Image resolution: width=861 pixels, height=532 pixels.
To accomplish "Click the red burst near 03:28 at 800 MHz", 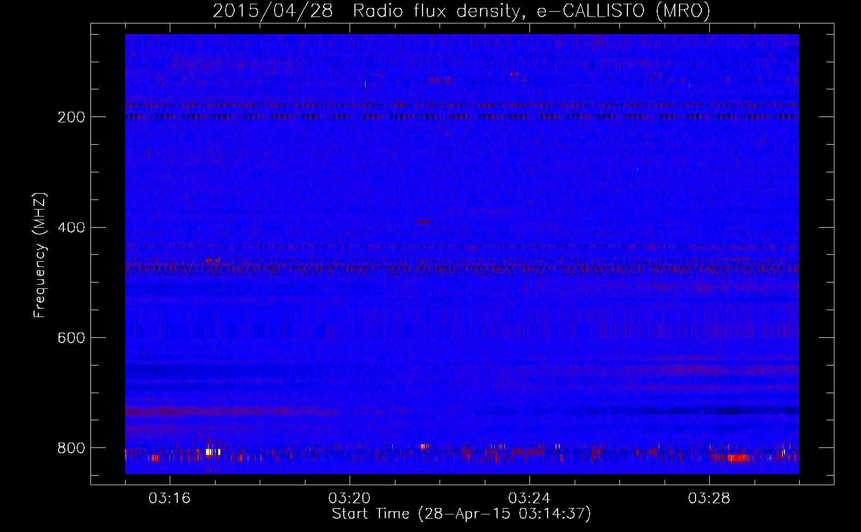I will [737, 458].
